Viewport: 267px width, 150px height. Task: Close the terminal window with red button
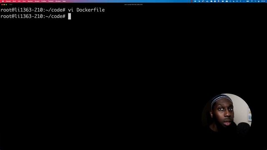[2, 5]
